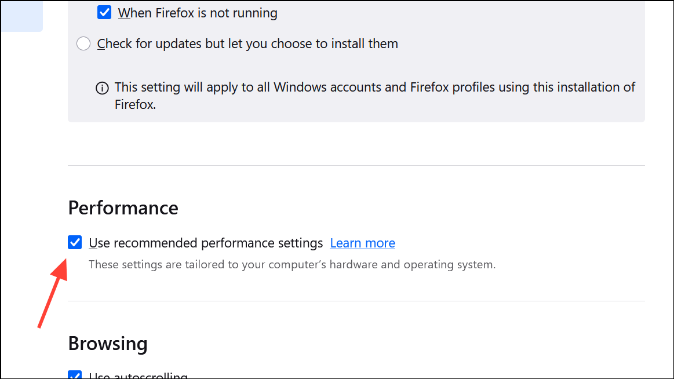This screenshot has height=379, width=674.
Task: Click the red arrow annotation
Action: pos(53,295)
